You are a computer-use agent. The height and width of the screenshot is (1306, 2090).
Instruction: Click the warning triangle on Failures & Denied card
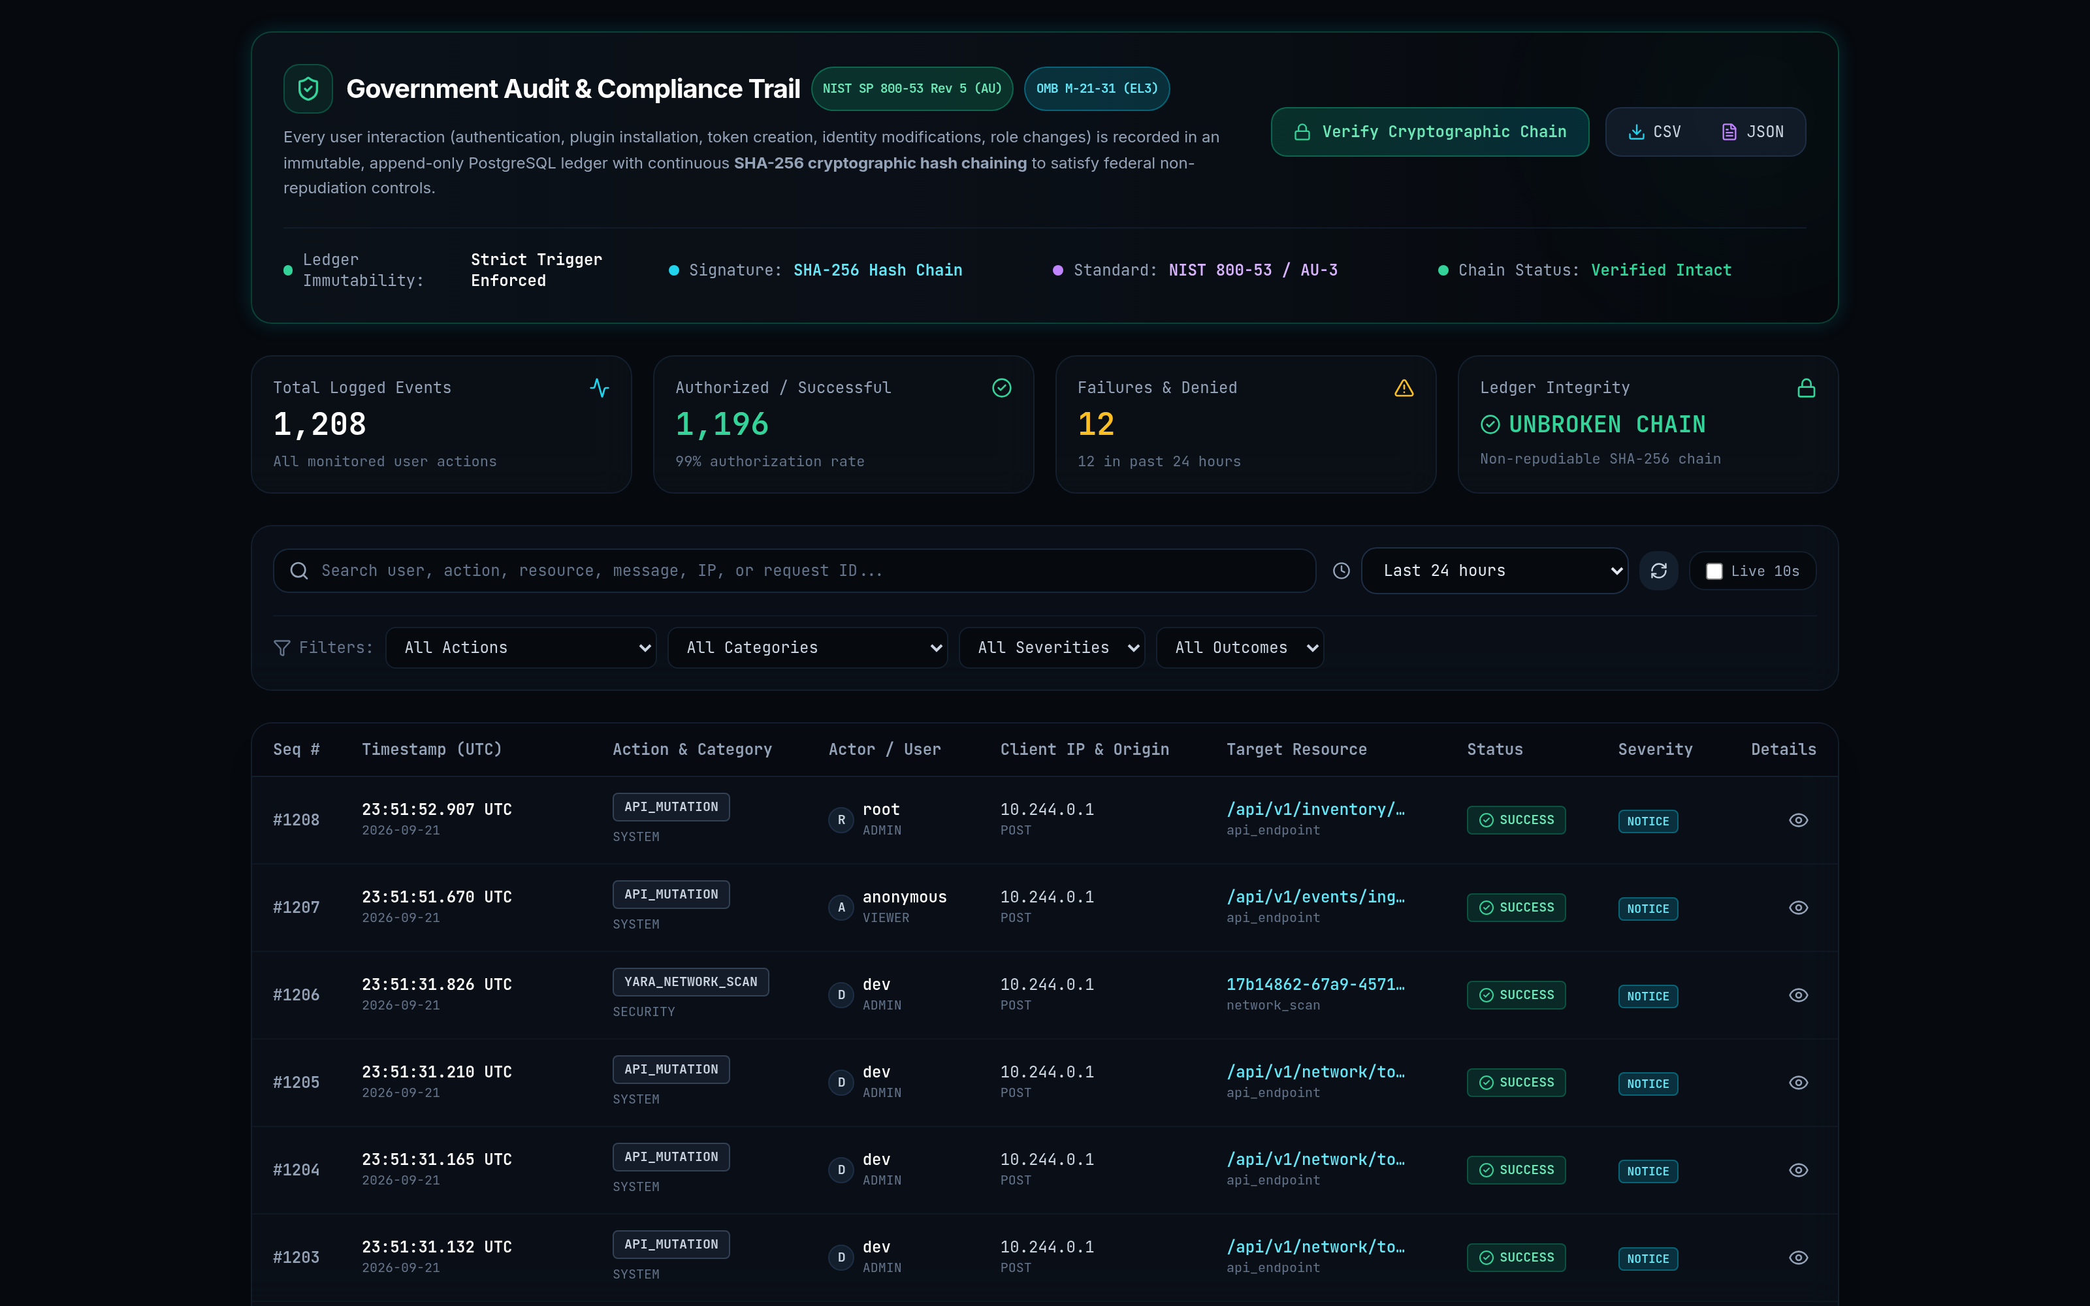point(1404,388)
